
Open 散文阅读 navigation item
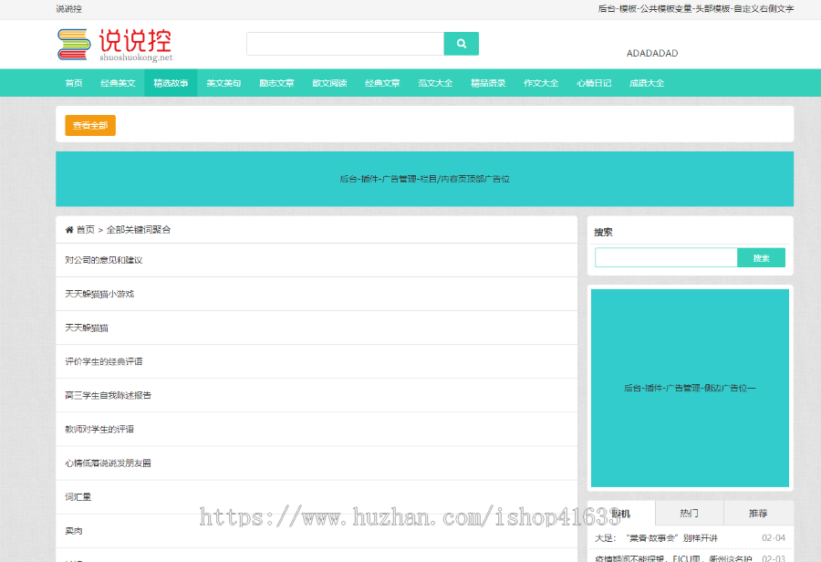click(x=329, y=83)
